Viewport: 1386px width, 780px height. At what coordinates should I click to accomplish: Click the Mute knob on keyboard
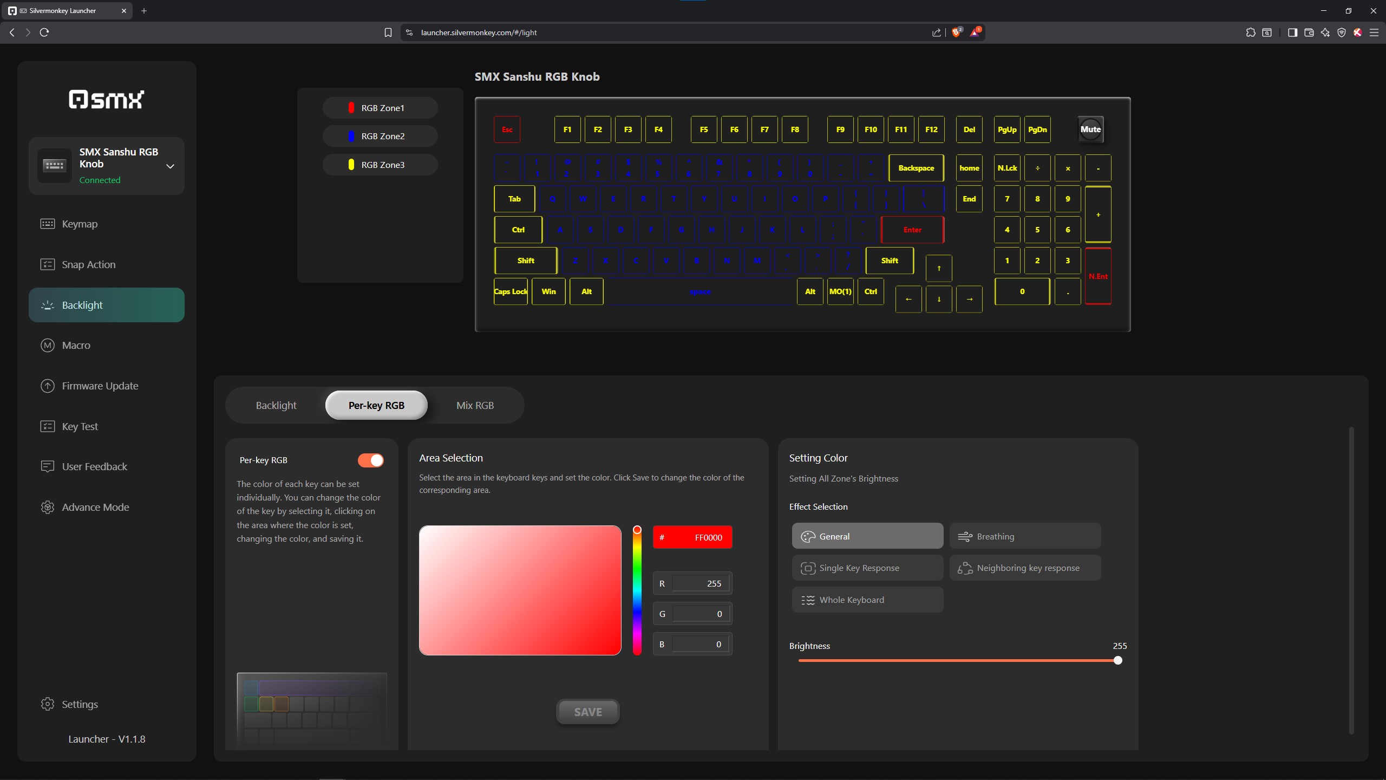coord(1090,129)
